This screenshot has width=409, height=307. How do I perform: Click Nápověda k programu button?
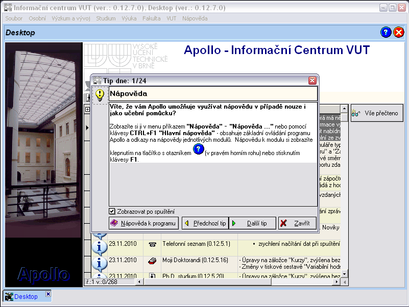(143, 223)
